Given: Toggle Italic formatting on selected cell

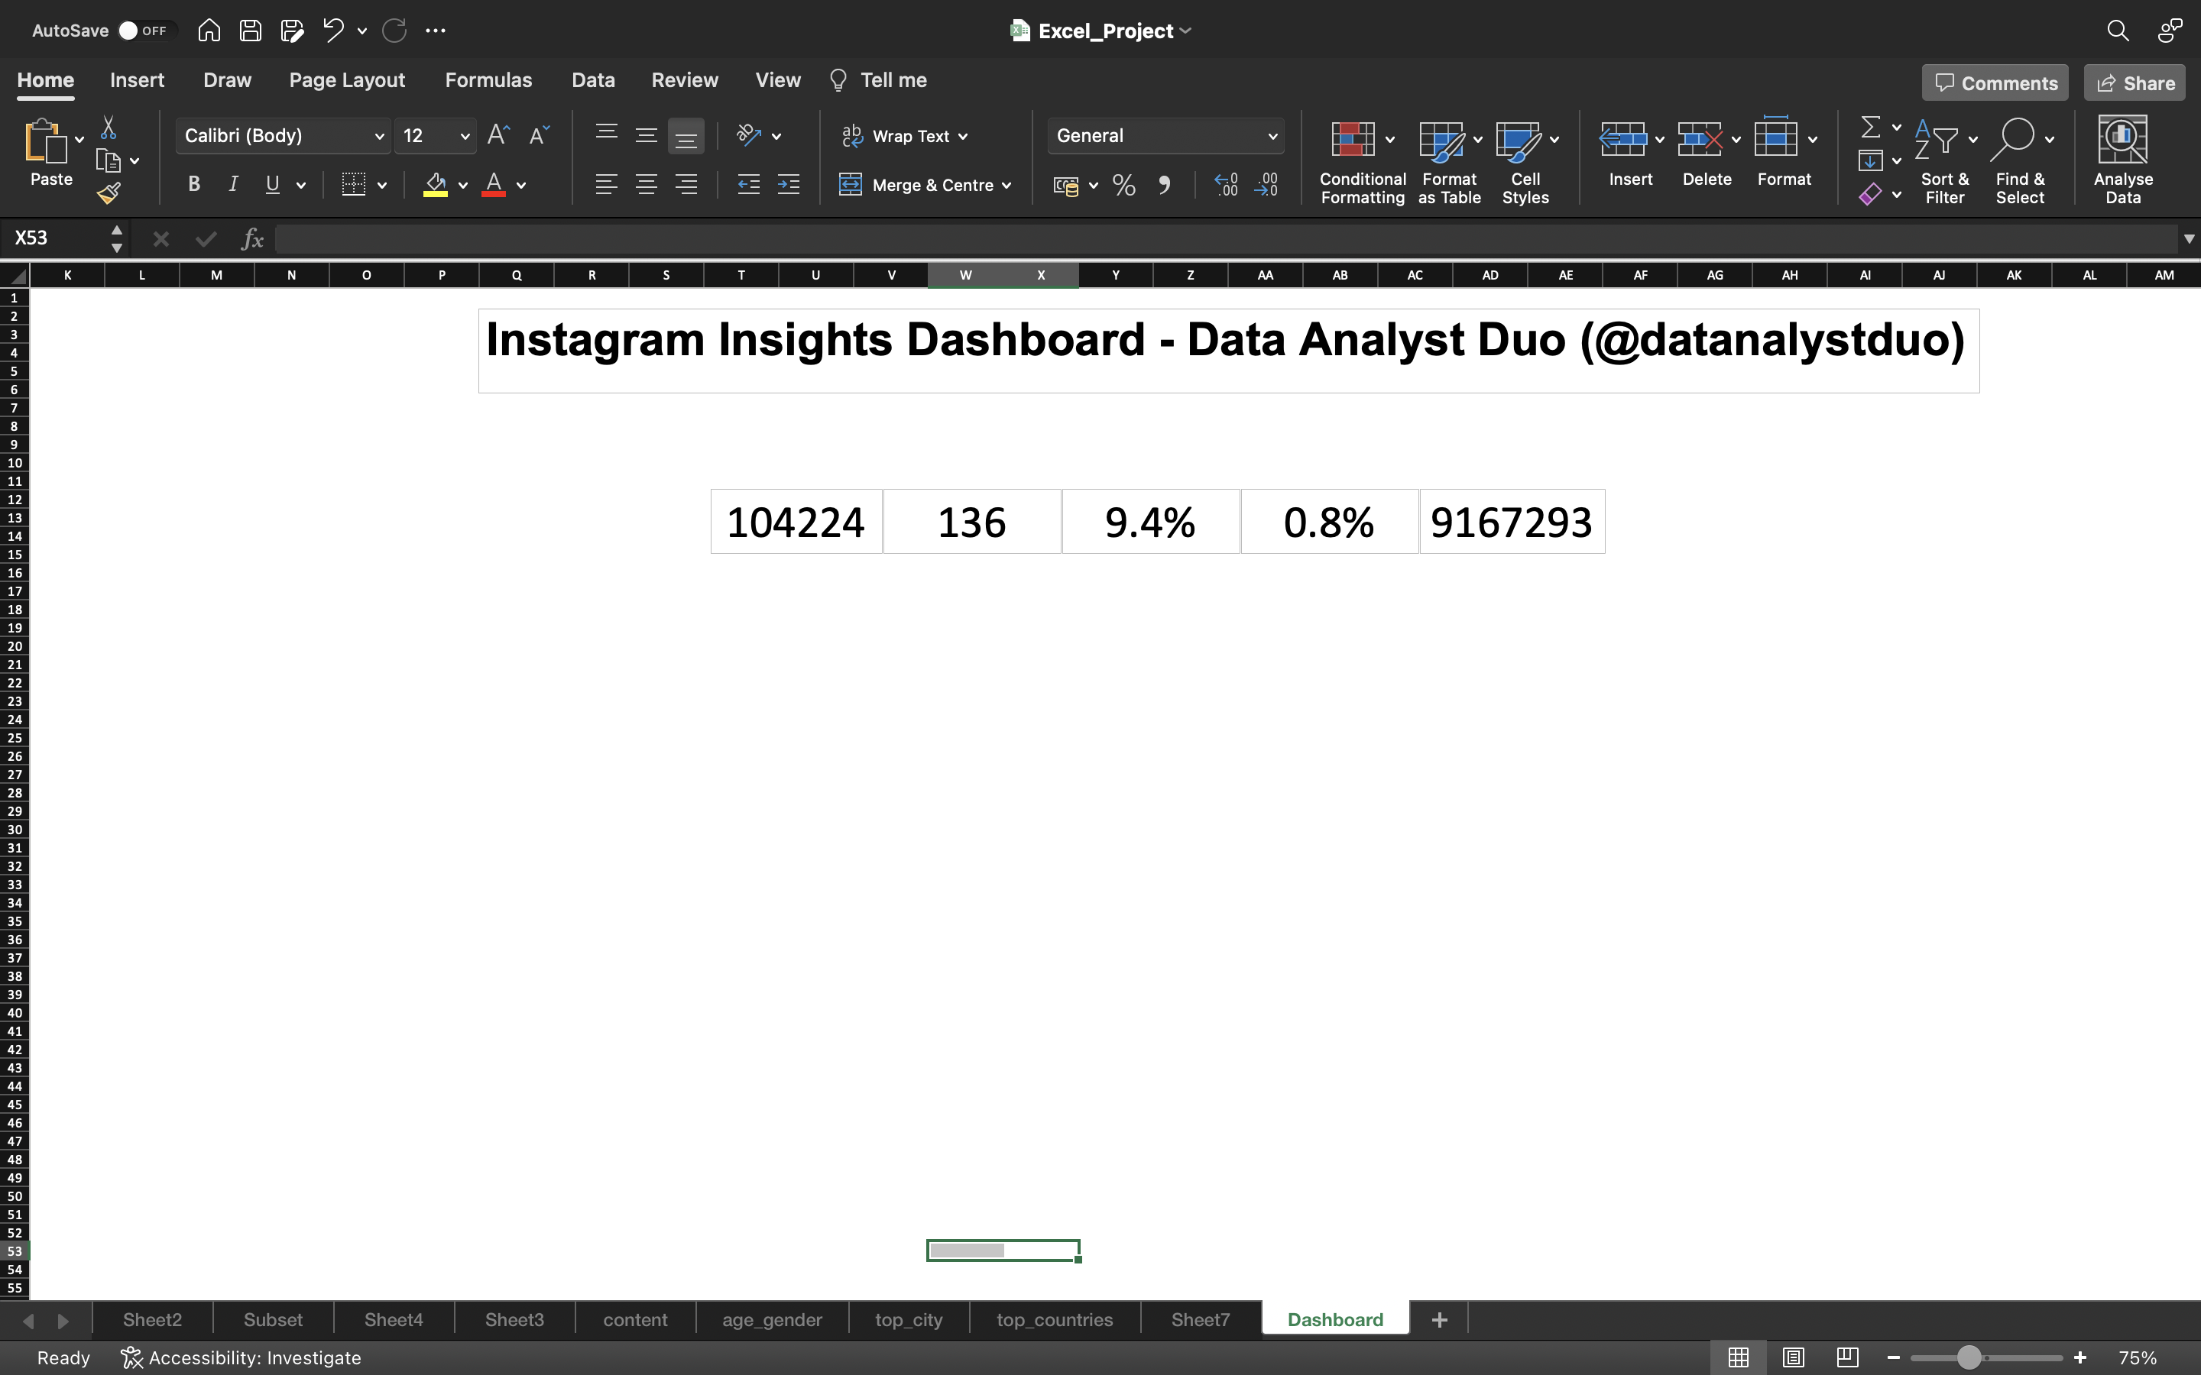Looking at the screenshot, I should tap(233, 186).
